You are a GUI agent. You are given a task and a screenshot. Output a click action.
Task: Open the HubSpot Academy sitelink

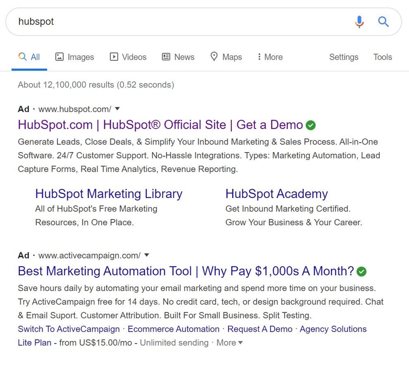click(x=276, y=193)
